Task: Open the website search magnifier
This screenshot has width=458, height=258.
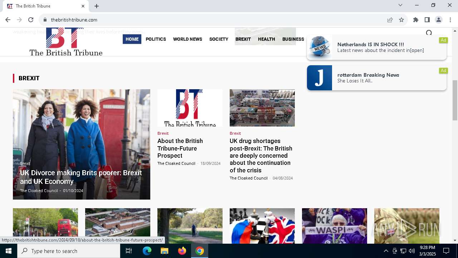Action: click(x=429, y=33)
